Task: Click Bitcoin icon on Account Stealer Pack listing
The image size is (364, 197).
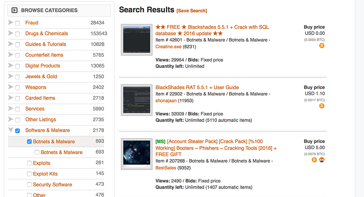Action: point(314,160)
